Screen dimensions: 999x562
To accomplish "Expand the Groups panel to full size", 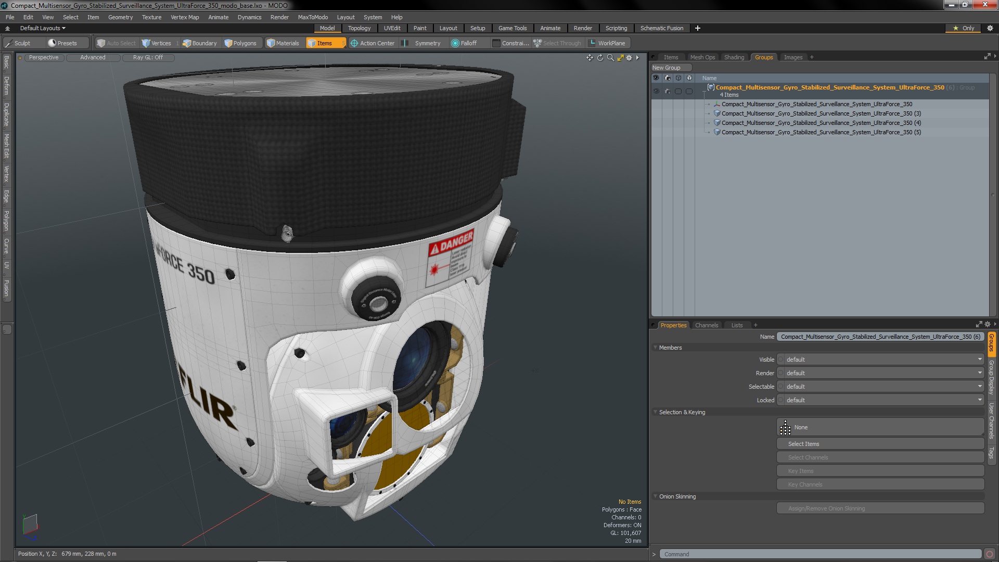I will pyautogui.click(x=987, y=56).
